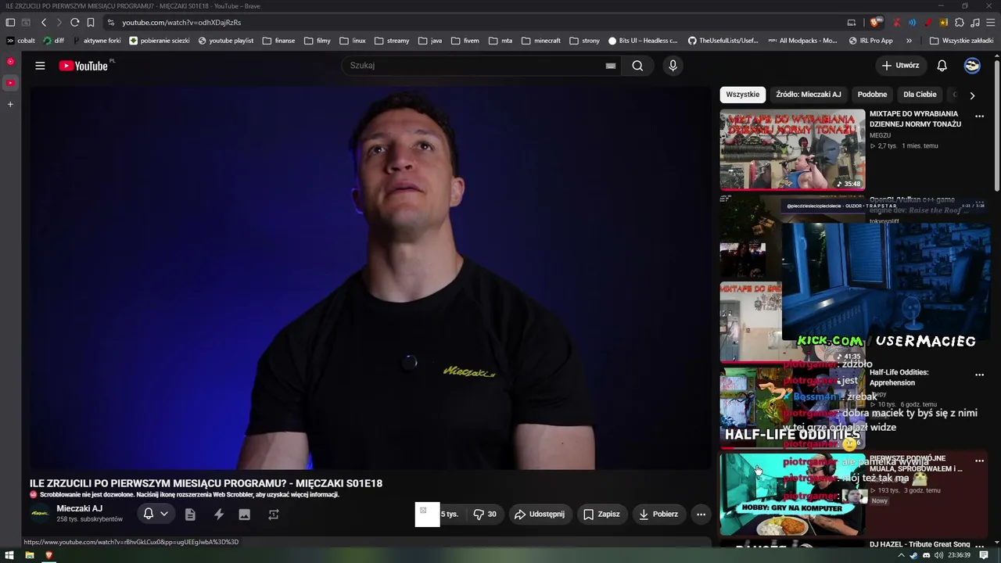Screen dimensions: 1001x563
Task: Open the linux bookmarks folder
Action: [353, 41]
